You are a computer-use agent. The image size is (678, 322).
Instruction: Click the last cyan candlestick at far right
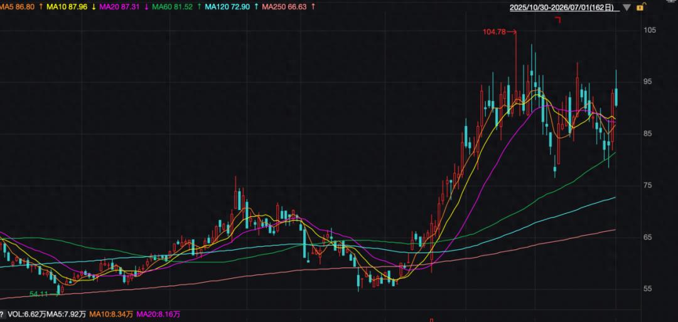pos(616,96)
